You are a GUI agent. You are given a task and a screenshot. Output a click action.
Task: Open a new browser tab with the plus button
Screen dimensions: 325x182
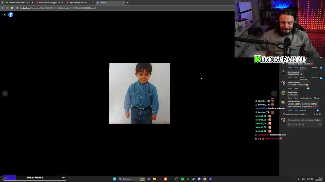click(128, 3)
